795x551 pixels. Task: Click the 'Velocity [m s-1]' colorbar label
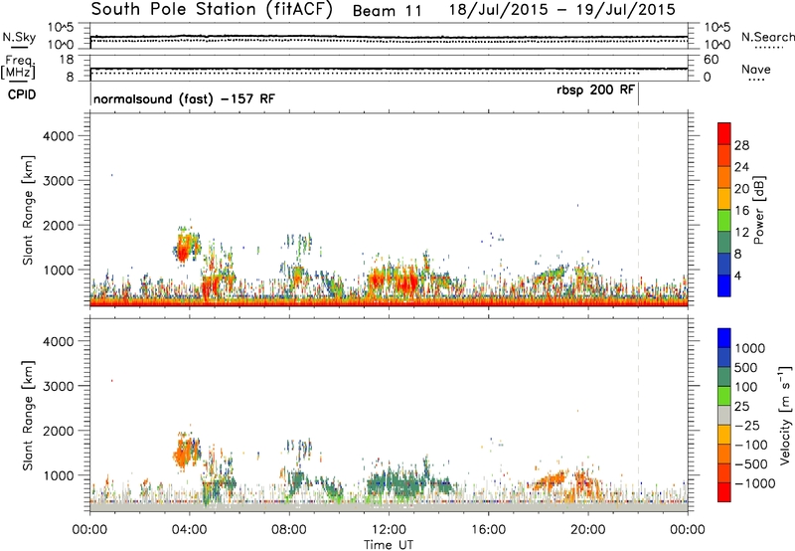pos(785,415)
